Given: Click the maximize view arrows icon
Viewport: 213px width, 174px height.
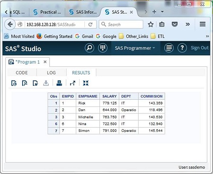Looking at the screenshot, I should 86,83.
